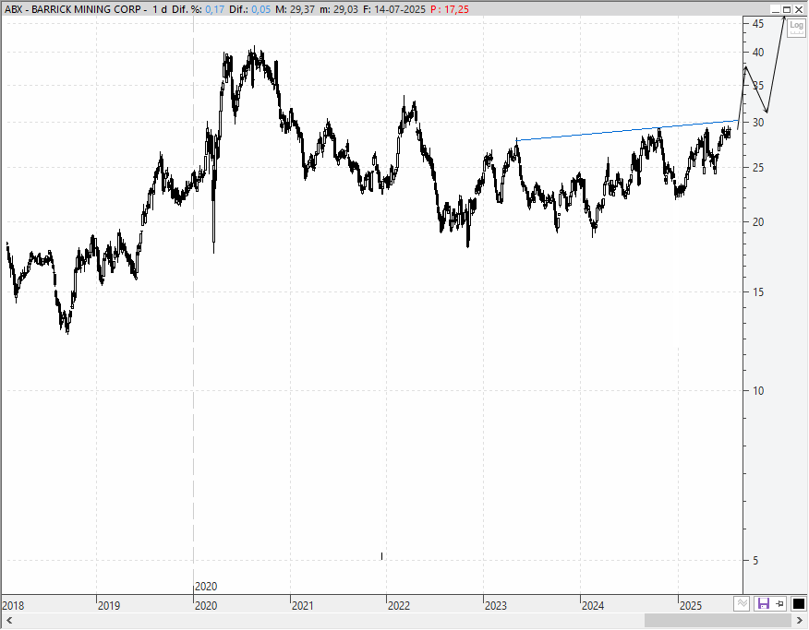Click the 15 price axis label
Screen dimensions: 809x630
coord(758,292)
